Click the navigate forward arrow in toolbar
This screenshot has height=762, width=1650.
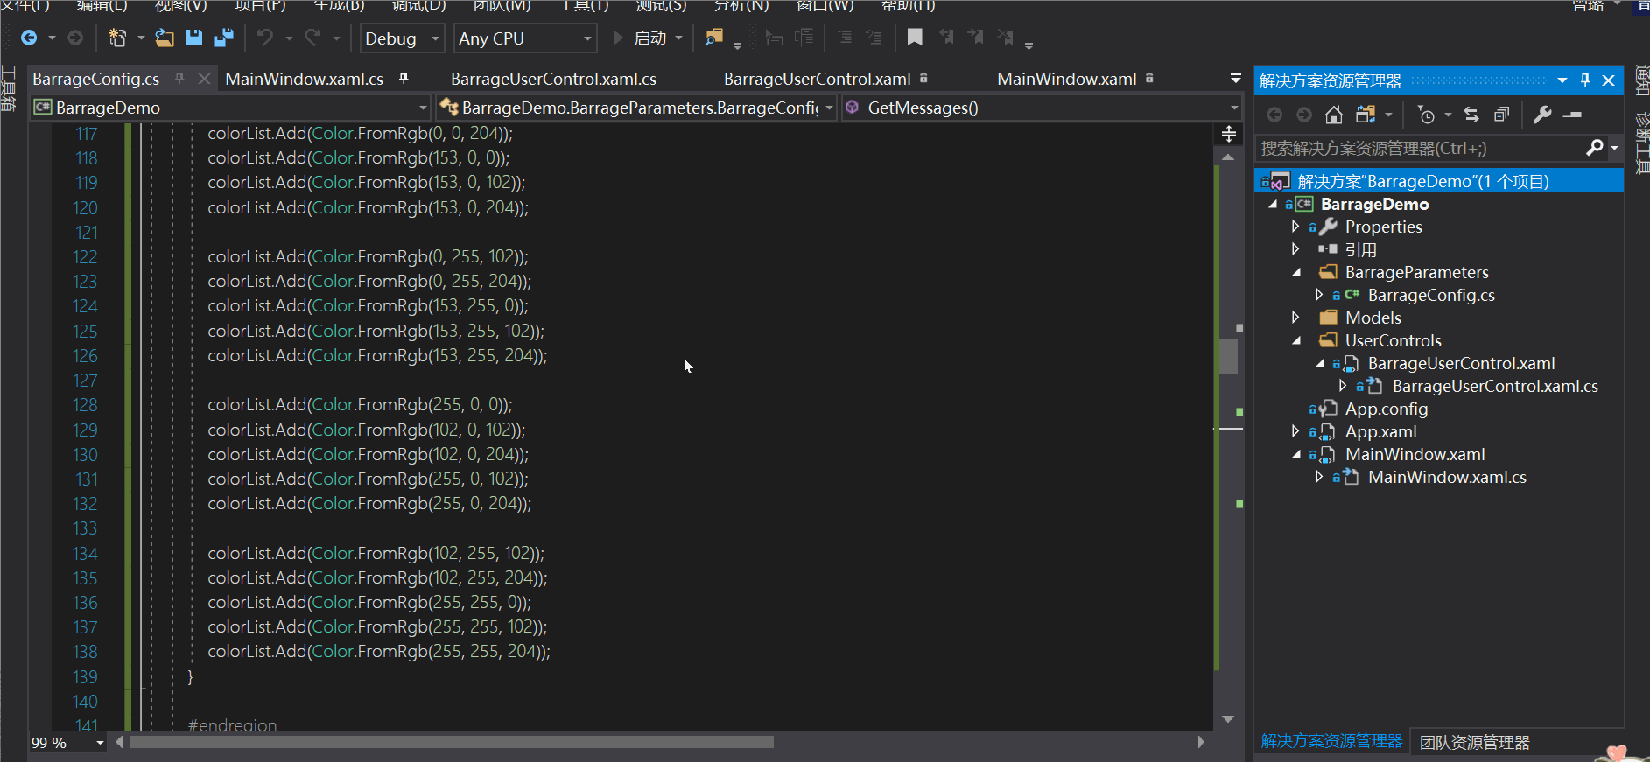coord(75,38)
